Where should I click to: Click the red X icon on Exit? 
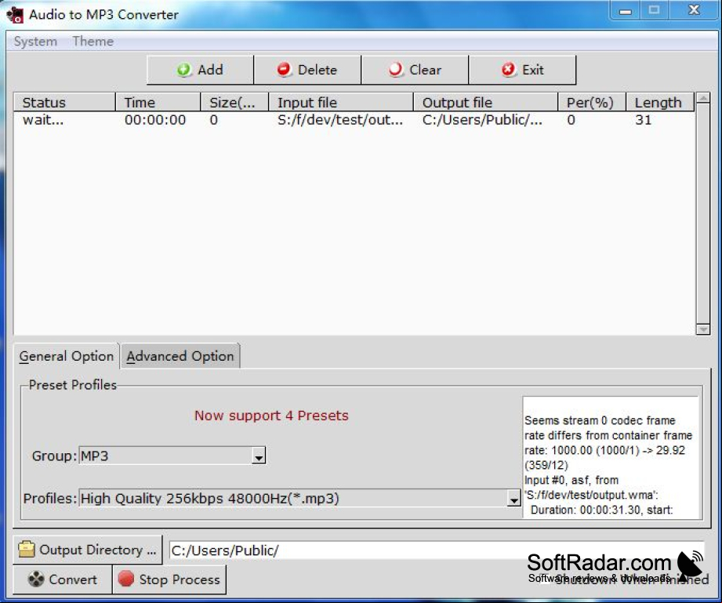(x=508, y=70)
